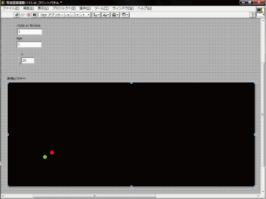Open the ヘルプ (Help) menu

tap(144, 8)
